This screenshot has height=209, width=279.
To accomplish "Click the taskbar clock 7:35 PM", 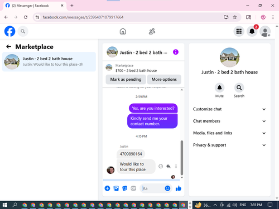I will 256,205.
